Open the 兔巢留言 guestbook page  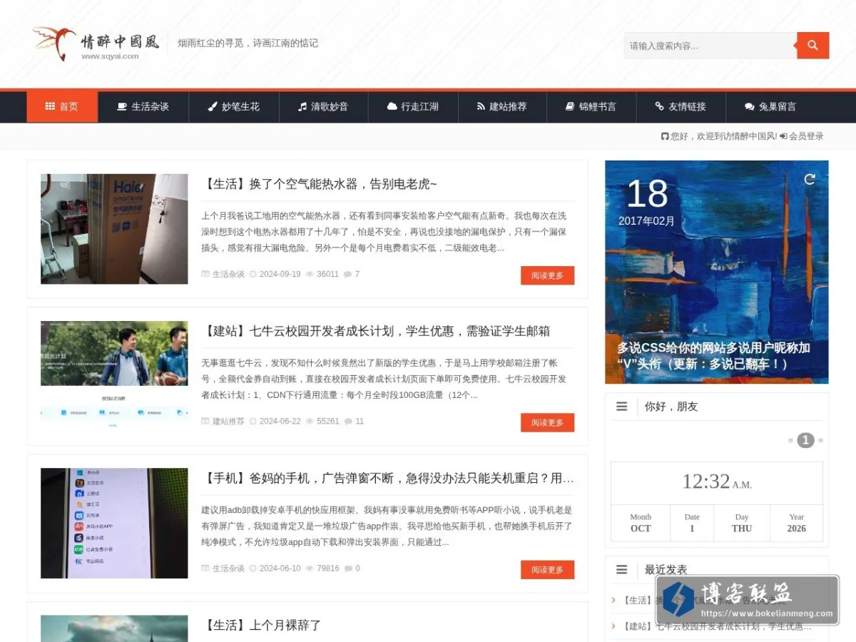[770, 107]
